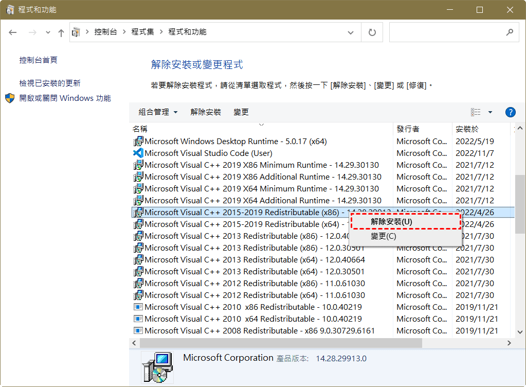Click icon of 2013 Redistributable (x64) 12.0.40664
The image size is (526, 387).
coord(138,260)
